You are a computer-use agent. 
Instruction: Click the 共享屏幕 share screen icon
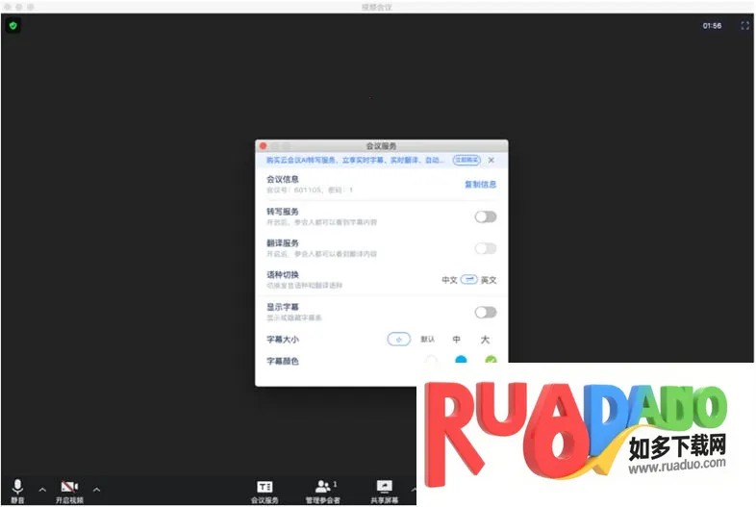pos(385,487)
